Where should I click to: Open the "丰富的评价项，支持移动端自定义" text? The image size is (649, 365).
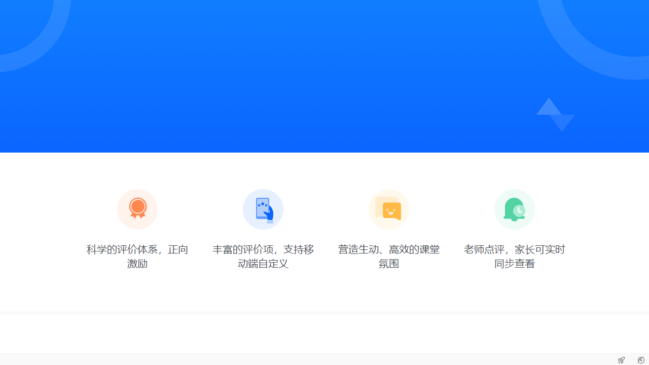pyautogui.click(x=263, y=257)
